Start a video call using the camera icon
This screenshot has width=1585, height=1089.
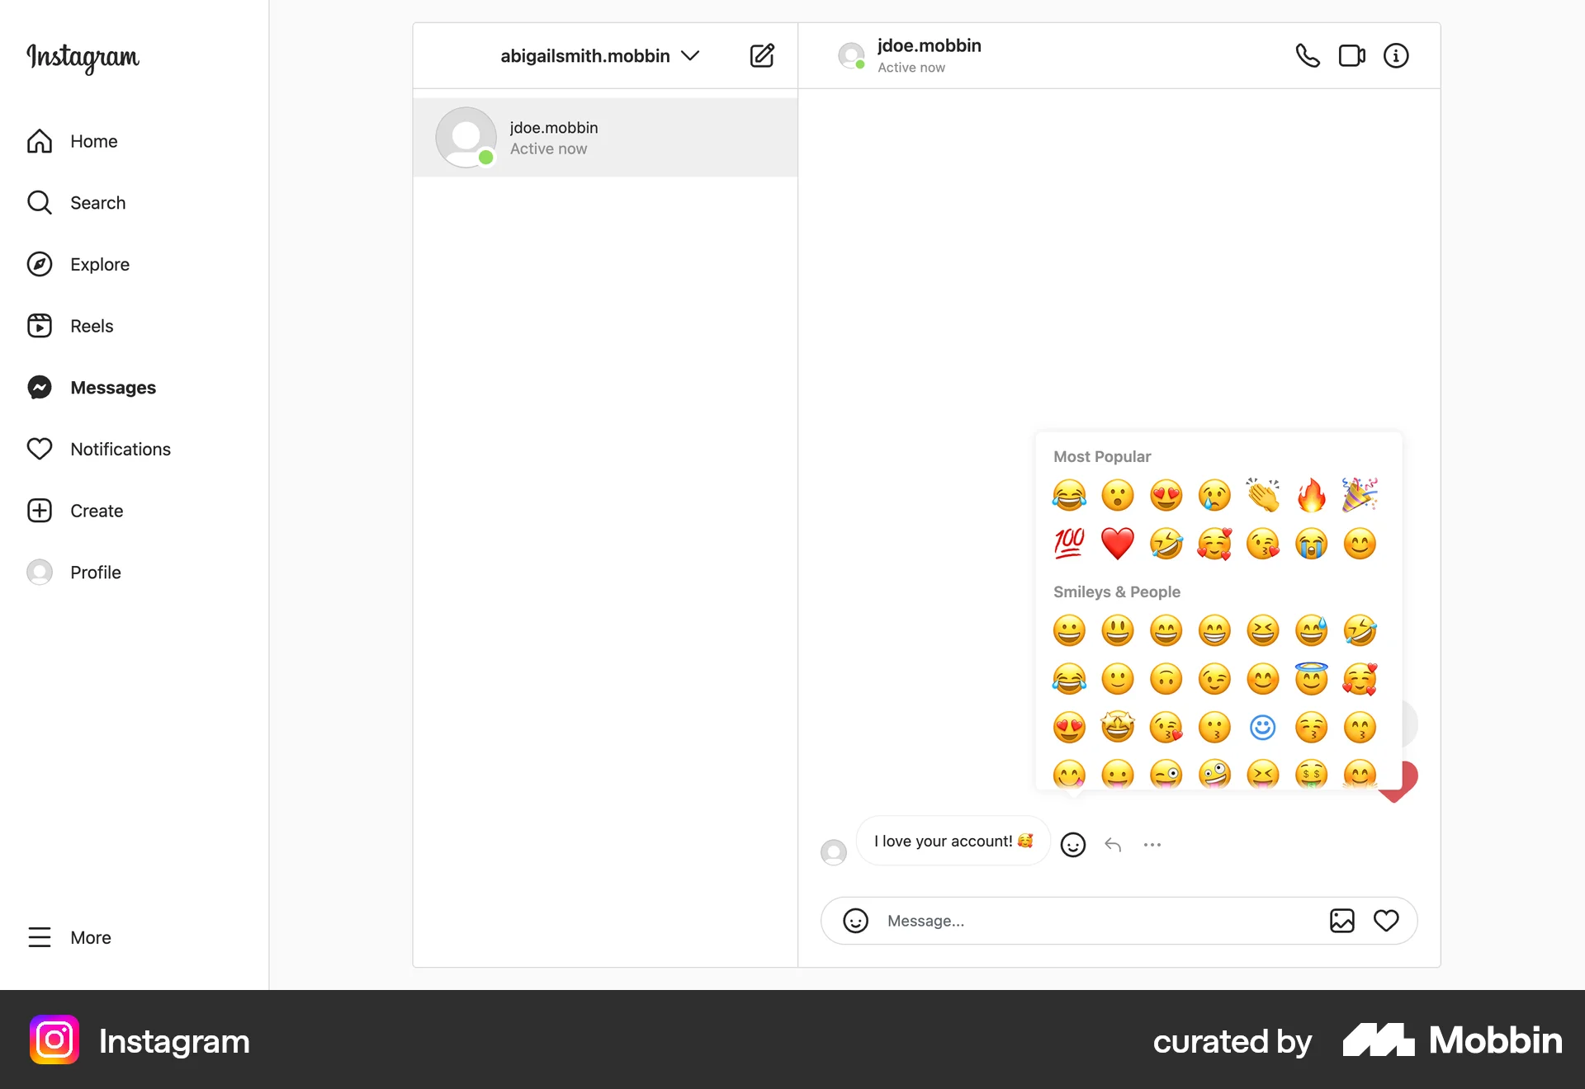pos(1351,55)
